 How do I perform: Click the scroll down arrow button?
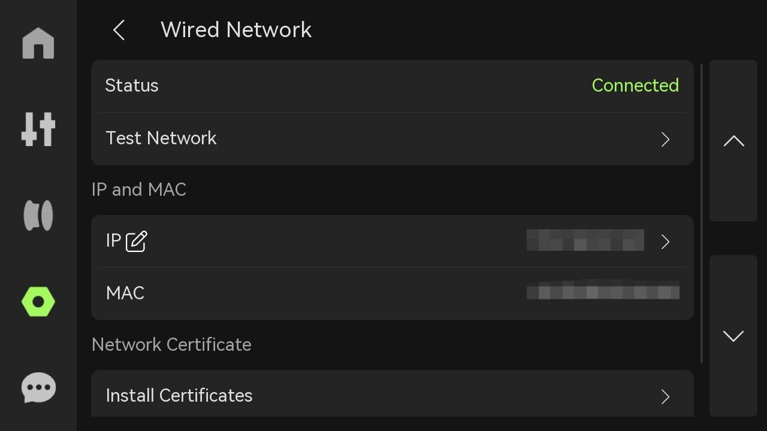733,336
